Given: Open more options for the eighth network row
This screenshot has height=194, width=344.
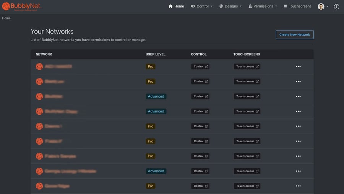Looking at the screenshot, I should pos(298,171).
